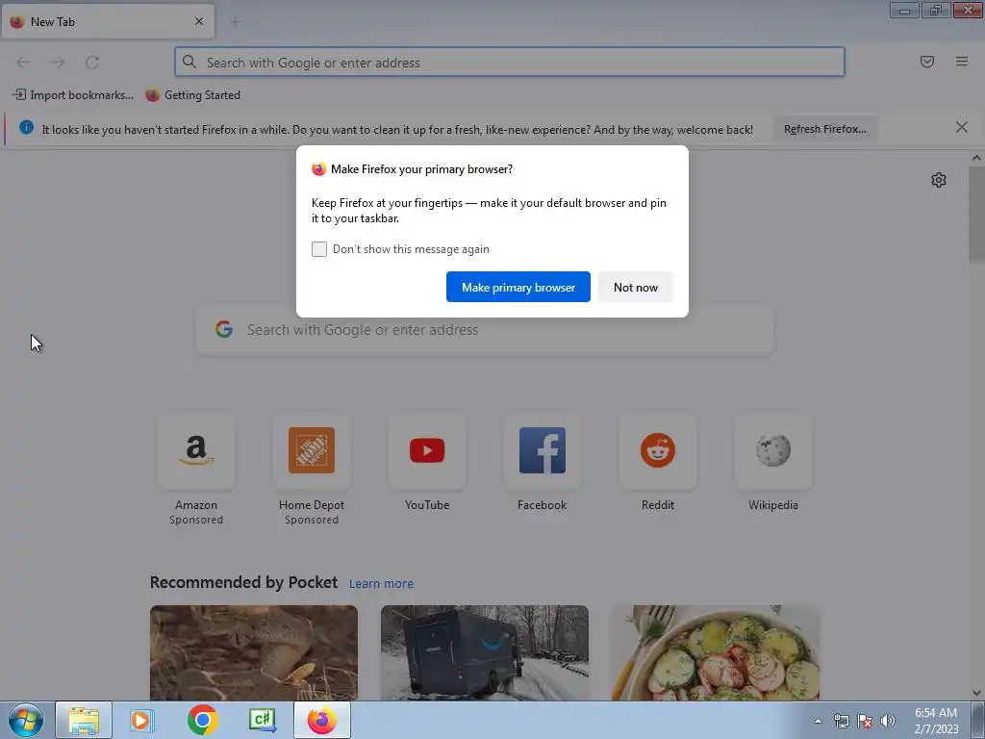The width and height of the screenshot is (985, 739).
Task: Open Firefox application menu (hamburger)
Action: click(962, 62)
